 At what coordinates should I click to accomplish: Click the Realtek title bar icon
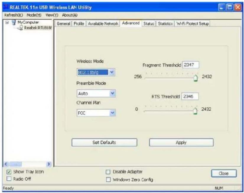tap(6, 7)
